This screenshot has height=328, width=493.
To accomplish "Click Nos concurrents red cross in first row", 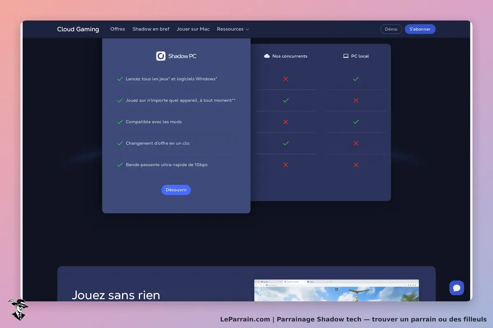I will (x=286, y=79).
